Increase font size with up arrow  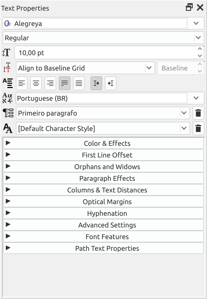200,49
